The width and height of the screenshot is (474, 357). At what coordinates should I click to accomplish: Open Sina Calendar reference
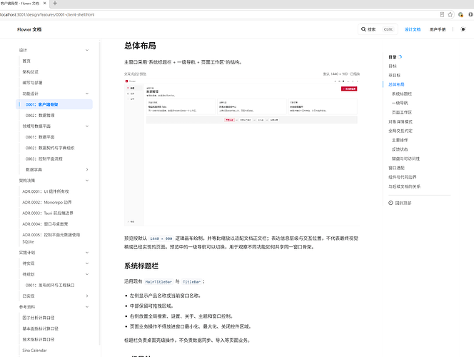coord(34,351)
